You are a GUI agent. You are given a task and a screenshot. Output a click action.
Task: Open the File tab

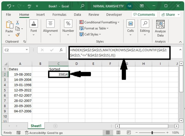8,15
